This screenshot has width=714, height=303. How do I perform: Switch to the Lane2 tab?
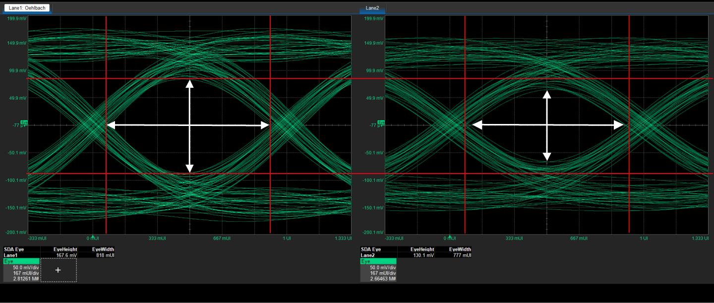tap(372, 8)
